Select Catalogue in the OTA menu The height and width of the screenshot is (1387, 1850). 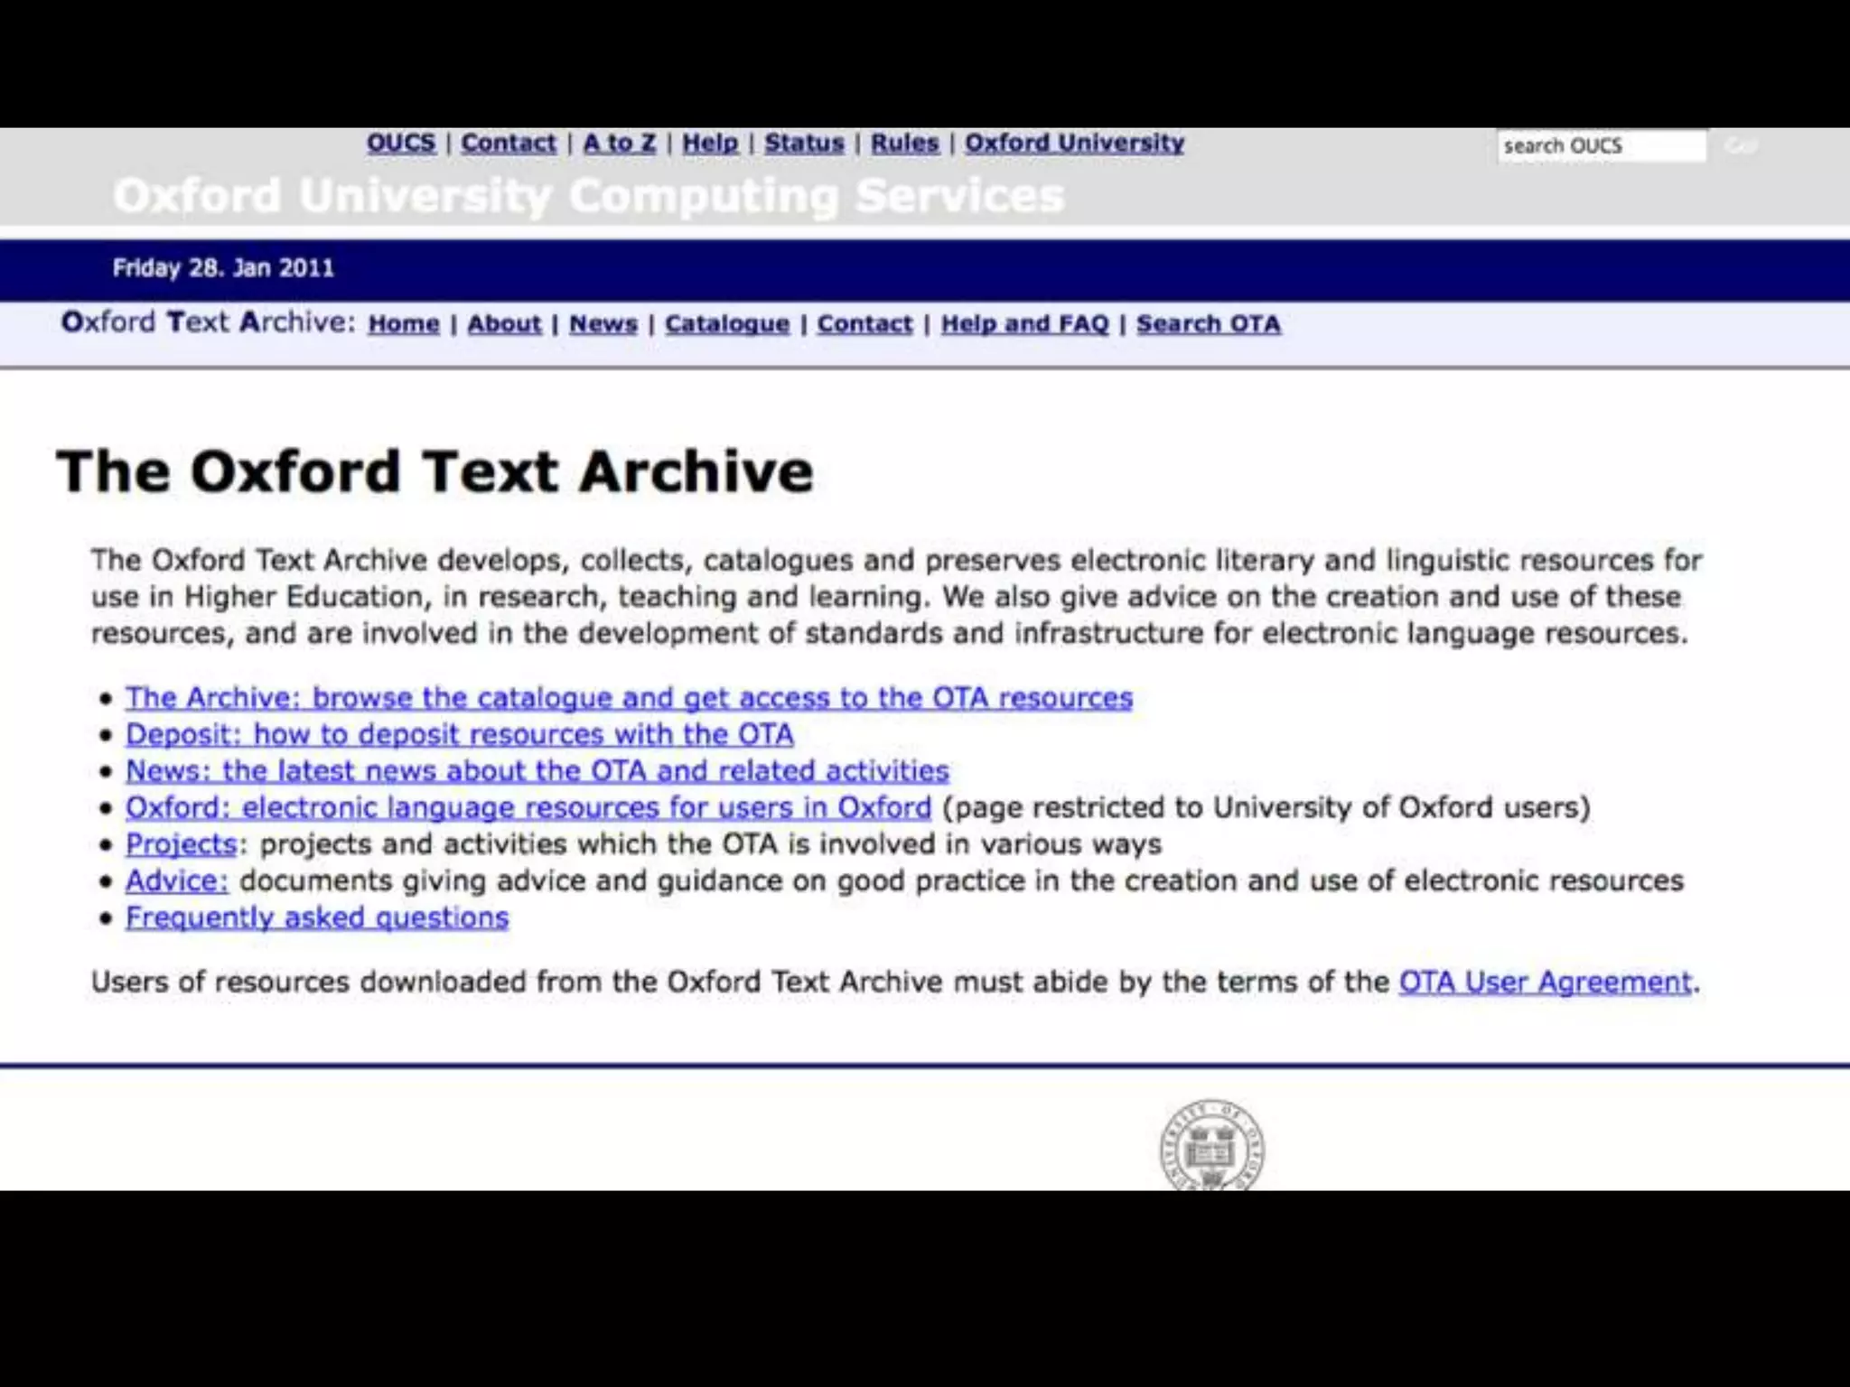[727, 324]
